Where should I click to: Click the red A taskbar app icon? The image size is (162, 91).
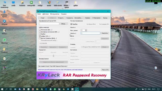tap(33, 89)
